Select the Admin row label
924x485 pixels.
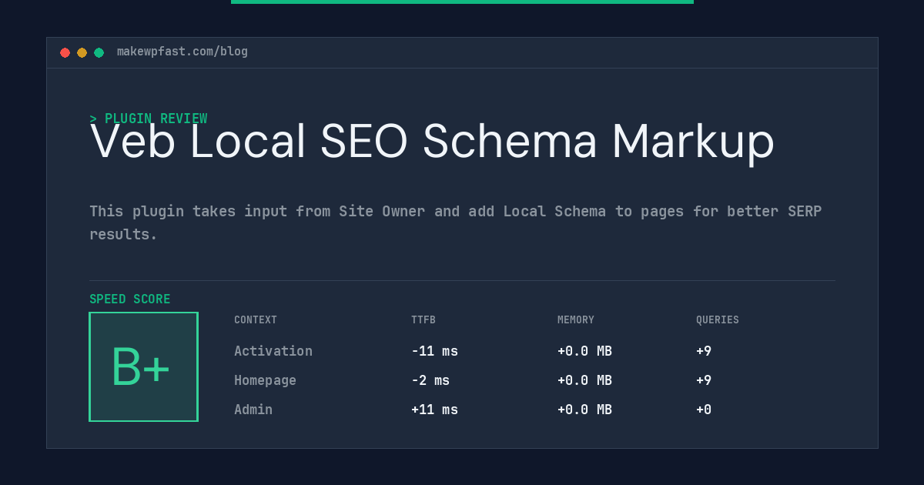pos(253,410)
